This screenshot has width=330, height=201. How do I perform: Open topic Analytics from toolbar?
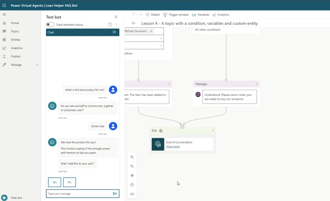(x=221, y=14)
